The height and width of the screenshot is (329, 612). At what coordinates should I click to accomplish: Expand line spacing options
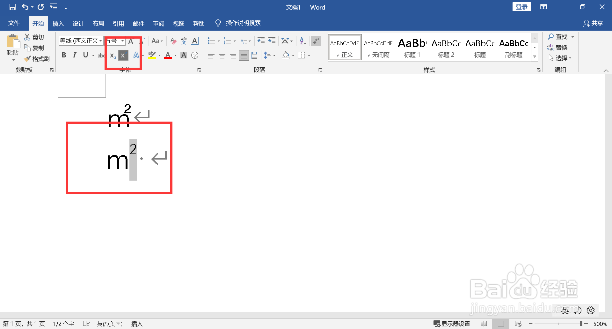[274, 55]
